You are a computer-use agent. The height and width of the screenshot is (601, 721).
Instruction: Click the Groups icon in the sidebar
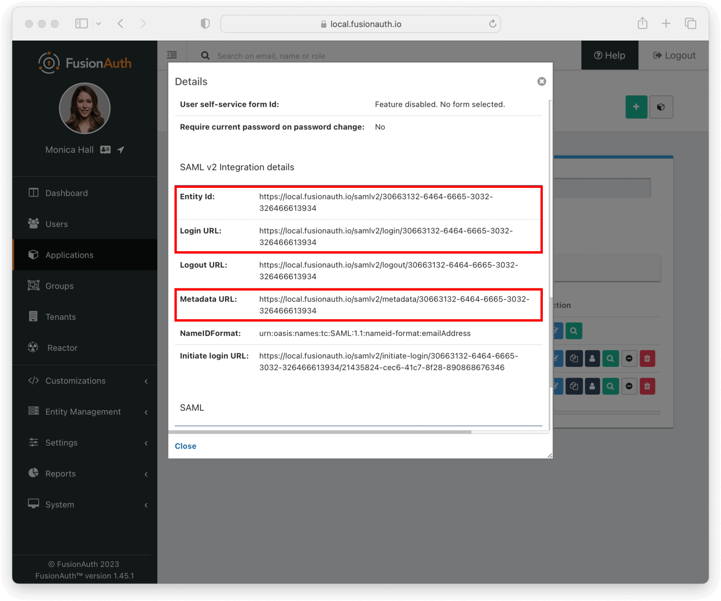pos(33,285)
